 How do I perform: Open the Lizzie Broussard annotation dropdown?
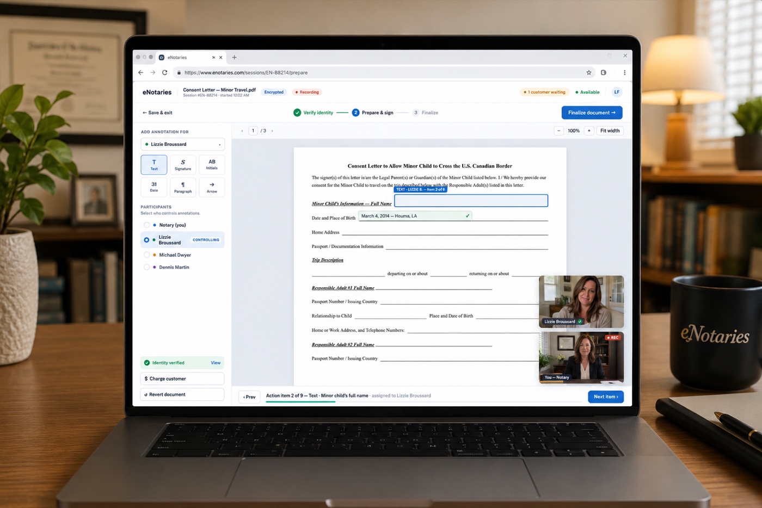click(183, 144)
